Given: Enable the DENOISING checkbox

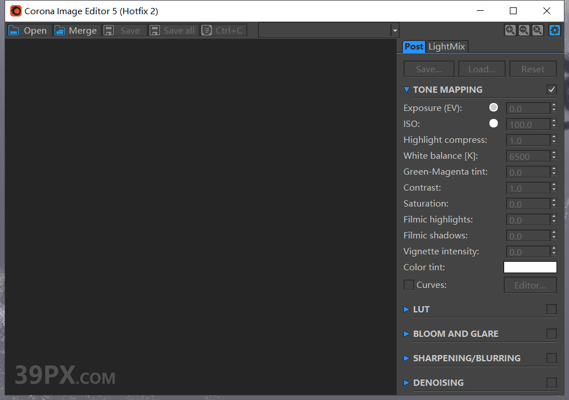Looking at the screenshot, I should (551, 382).
